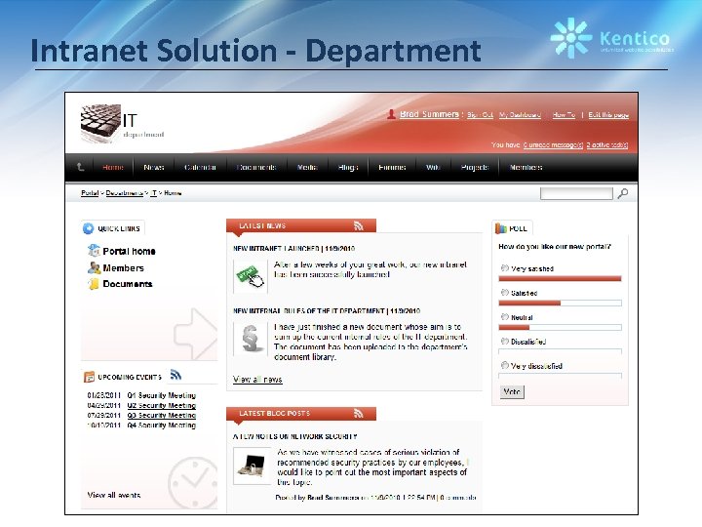Click the Kentico logo

[611, 38]
